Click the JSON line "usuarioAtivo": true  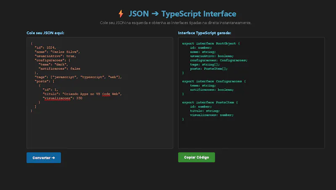click(55, 56)
